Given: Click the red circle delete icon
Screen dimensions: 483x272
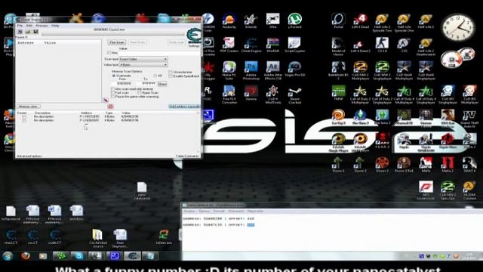Looking at the screenshot, I should click(111, 107).
